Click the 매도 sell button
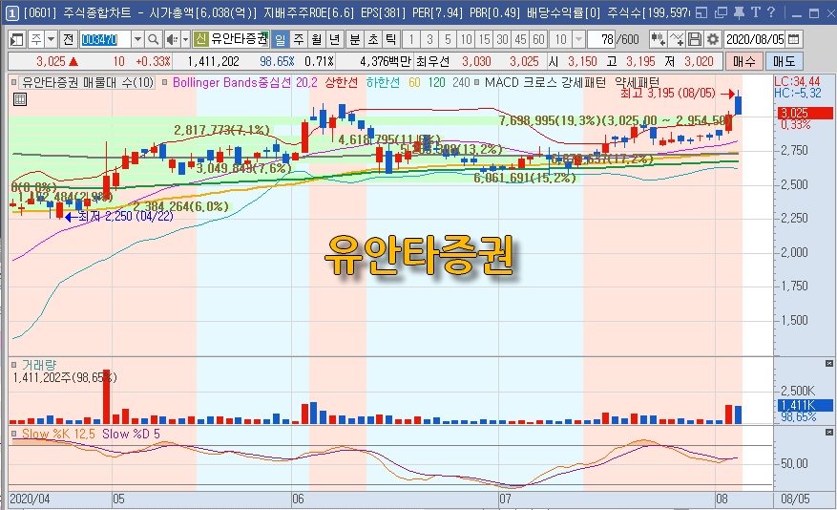Screen dimensions: 837x510 [785, 61]
